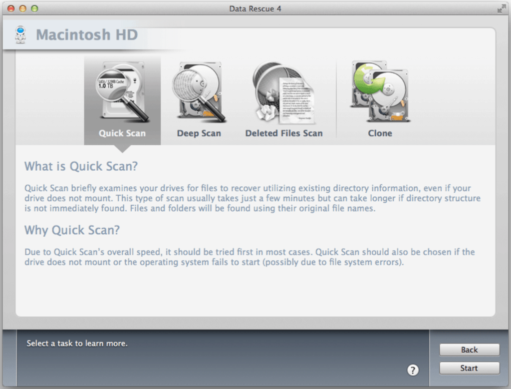Image resolution: width=511 pixels, height=389 pixels.
Task: Click the Clone label
Action: pyautogui.click(x=380, y=133)
